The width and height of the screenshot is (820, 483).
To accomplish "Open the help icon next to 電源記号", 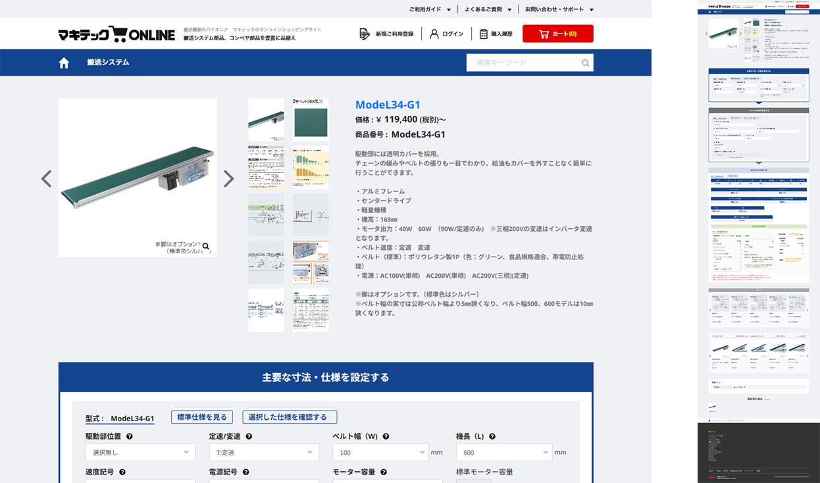I will (x=245, y=472).
